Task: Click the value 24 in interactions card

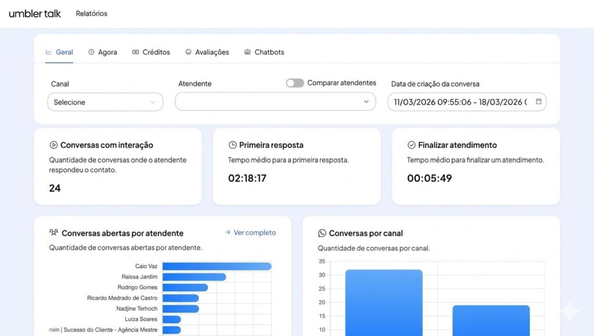Action: tap(55, 188)
